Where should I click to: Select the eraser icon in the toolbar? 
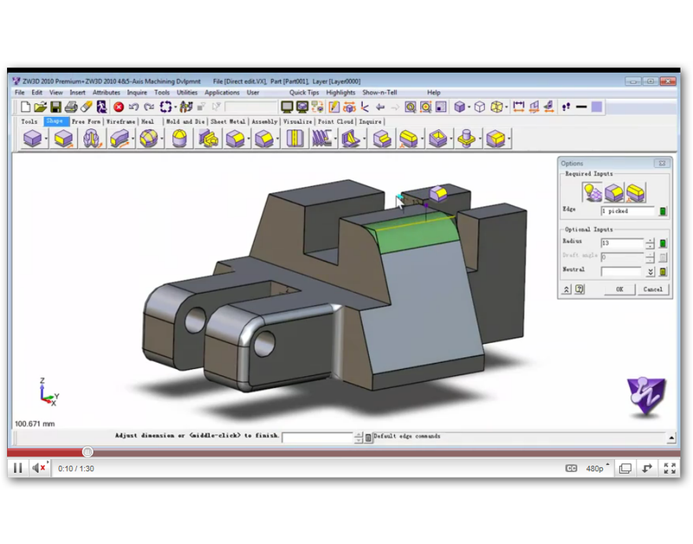(x=87, y=107)
